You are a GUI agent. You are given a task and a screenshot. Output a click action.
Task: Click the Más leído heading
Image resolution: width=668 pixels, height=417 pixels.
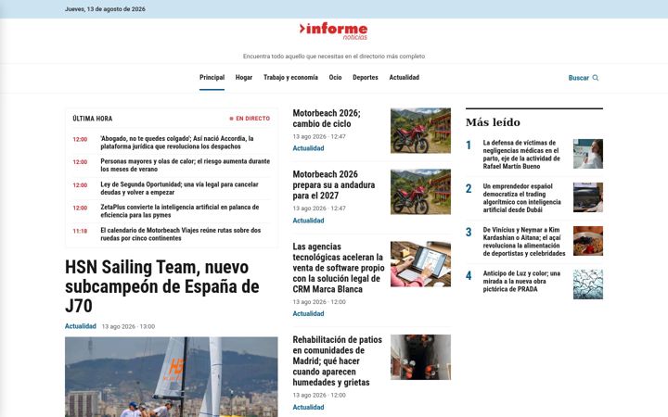[493, 122]
